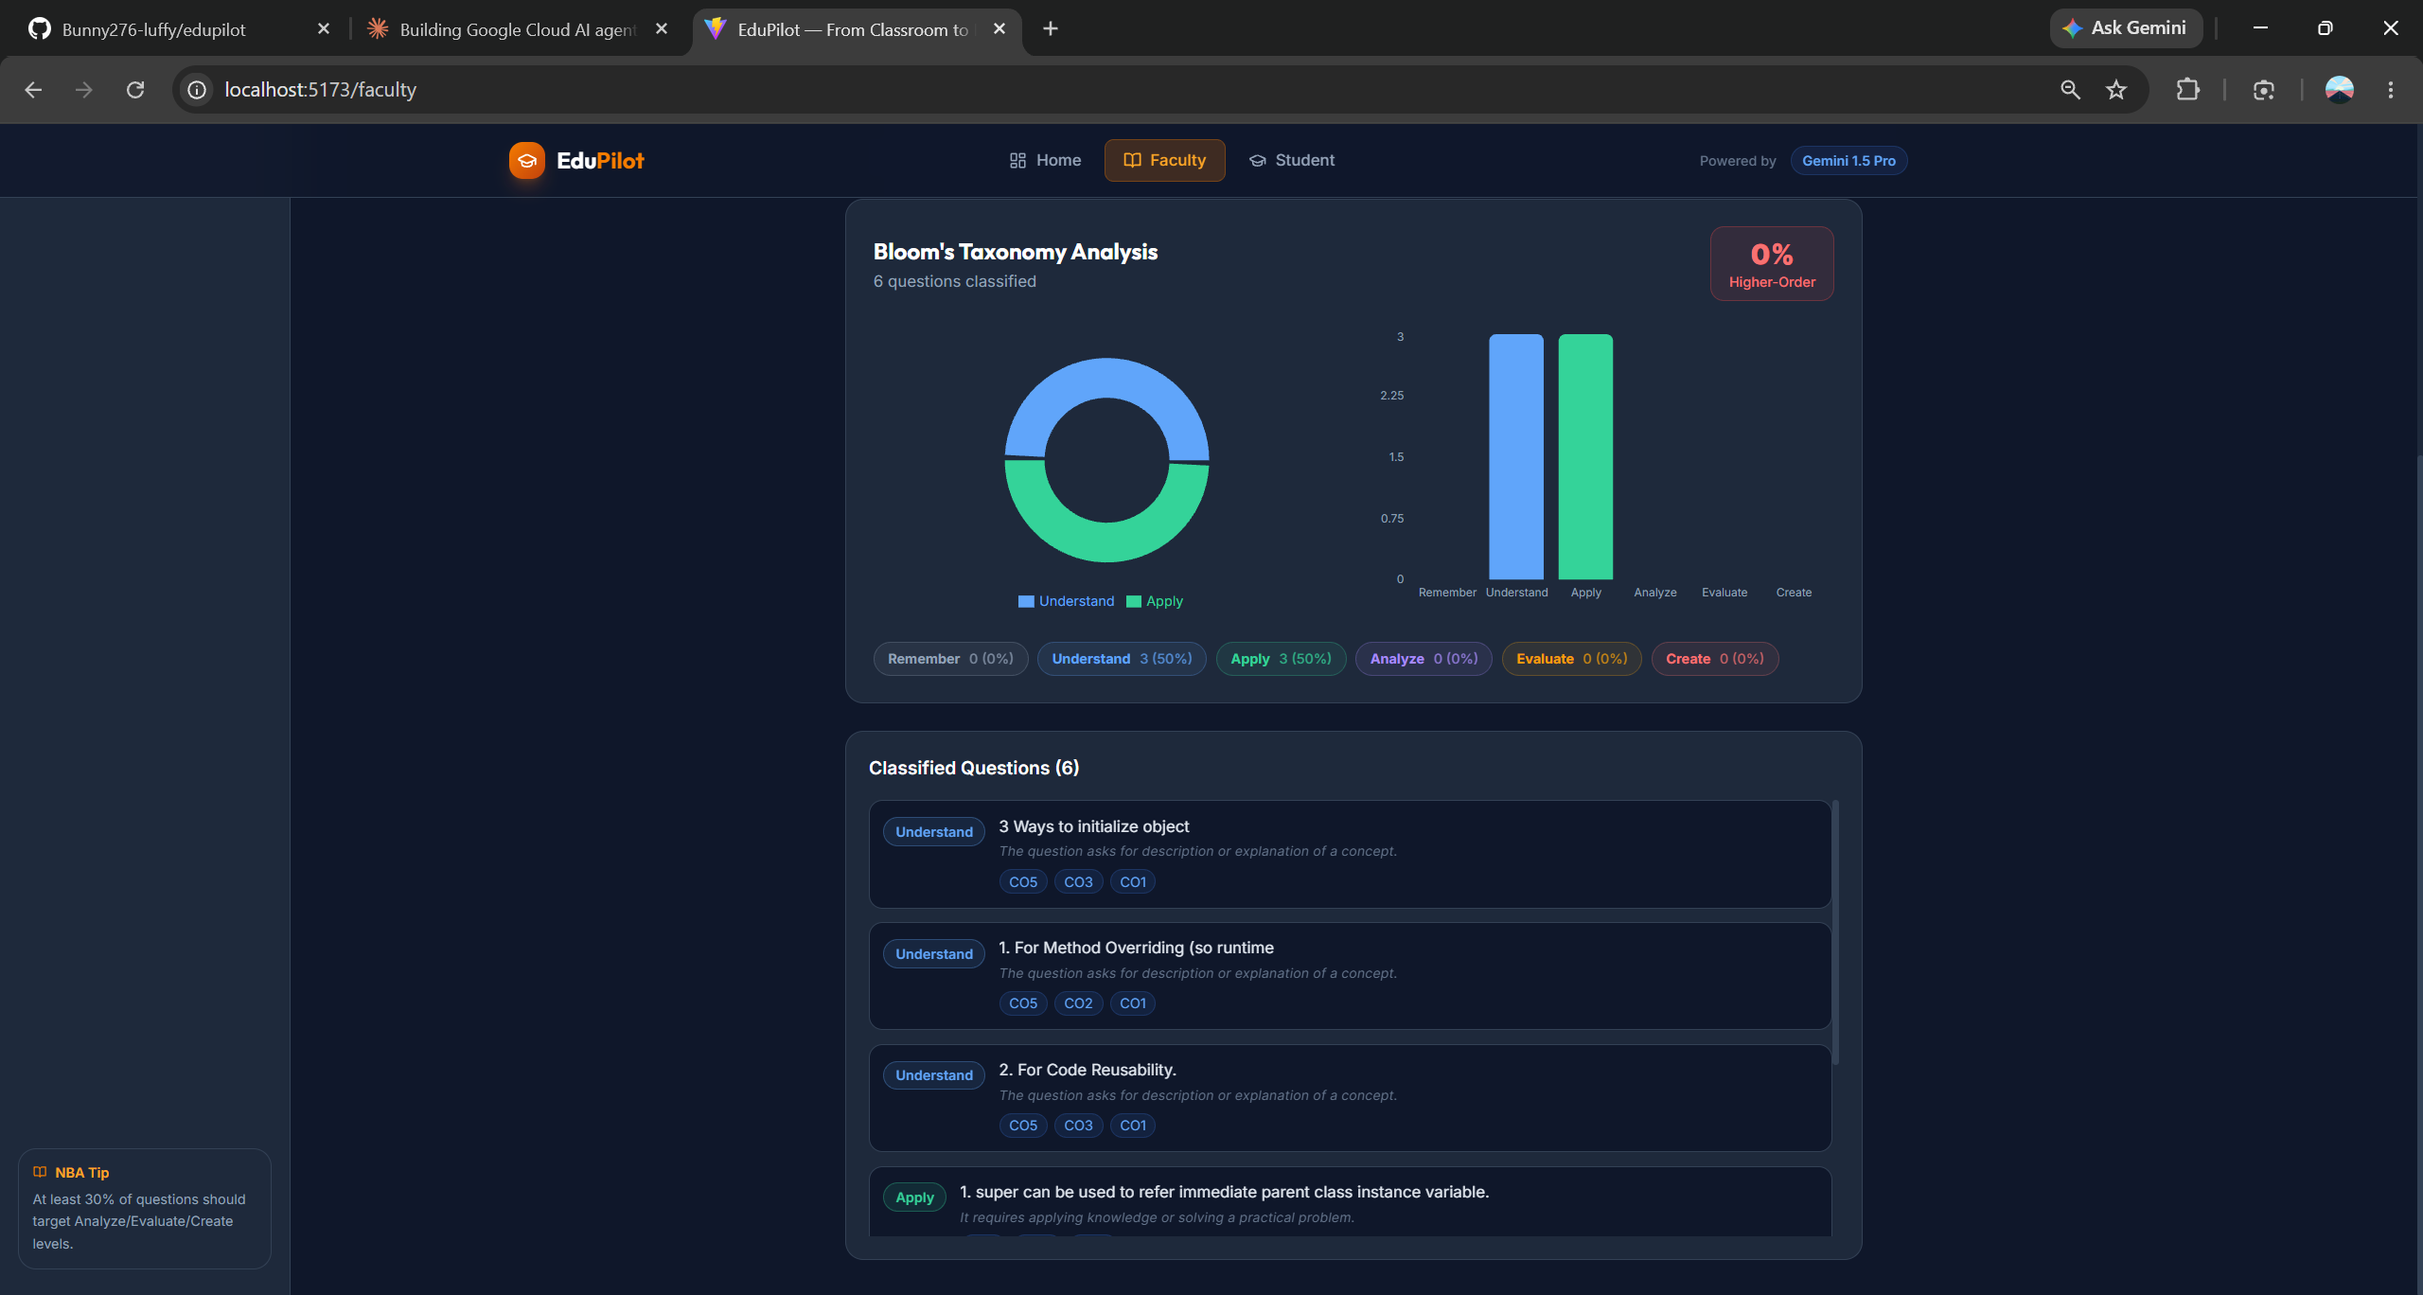The width and height of the screenshot is (2423, 1295).
Task: Go back with the browser back arrow
Action: [x=33, y=90]
